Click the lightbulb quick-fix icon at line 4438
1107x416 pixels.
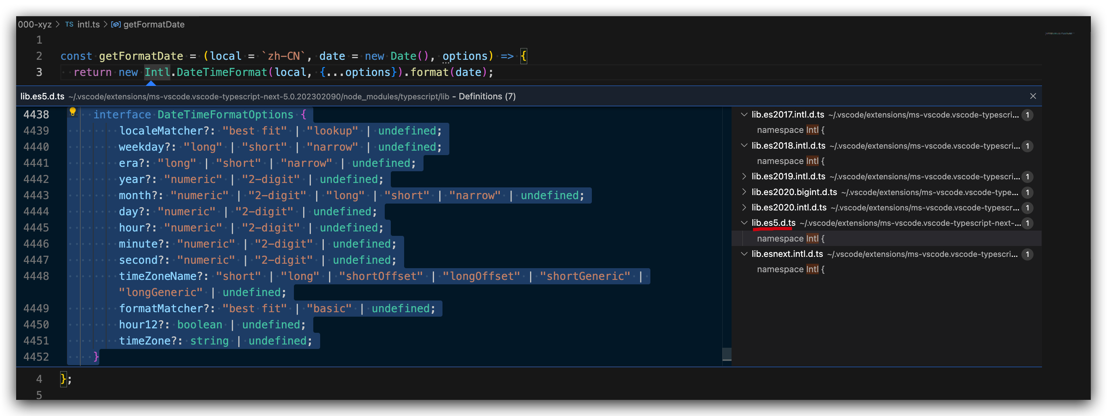tap(73, 112)
